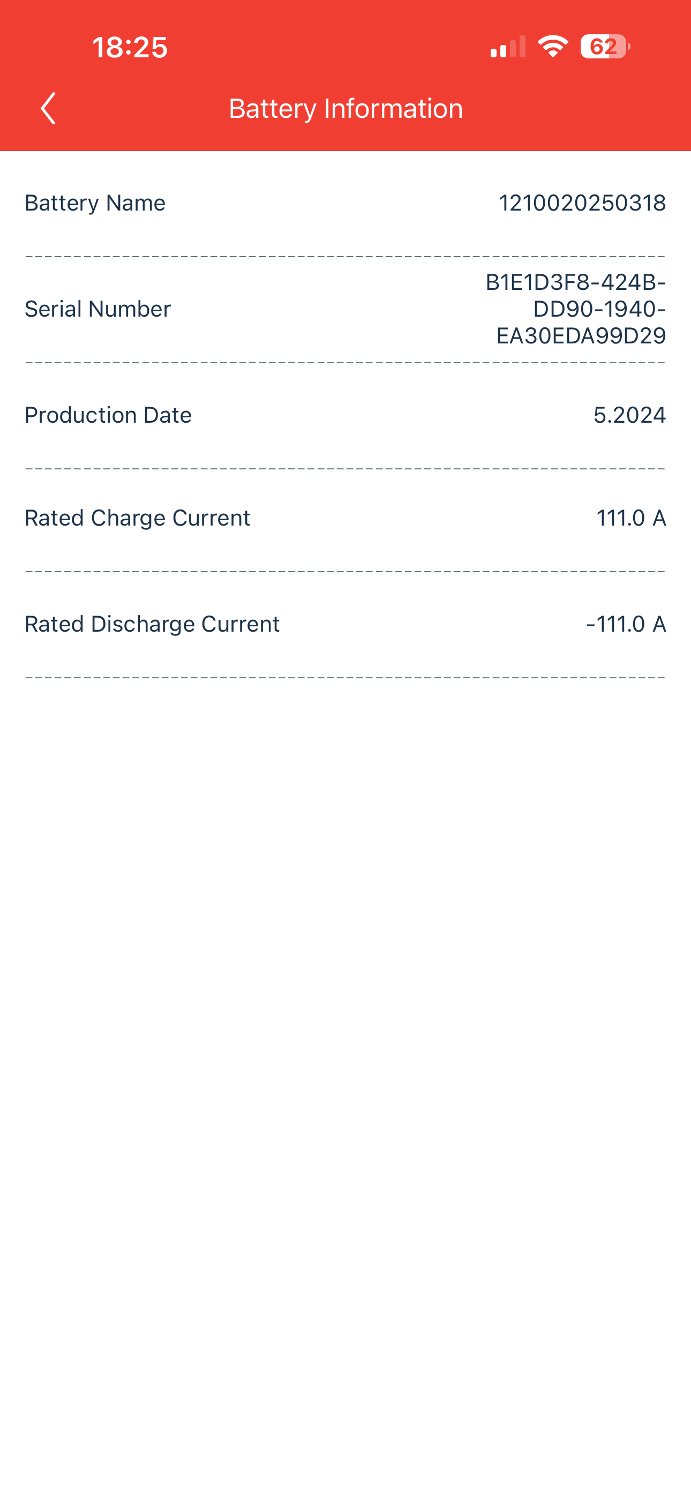The image size is (691, 1498).
Task: Tap the number 62 inside battery icon
Action: coord(603,47)
